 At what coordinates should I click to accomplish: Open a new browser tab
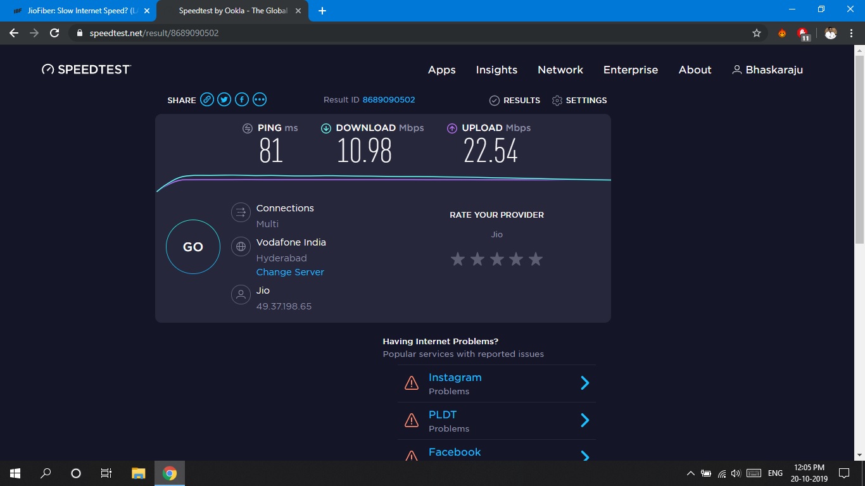(x=322, y=11)
